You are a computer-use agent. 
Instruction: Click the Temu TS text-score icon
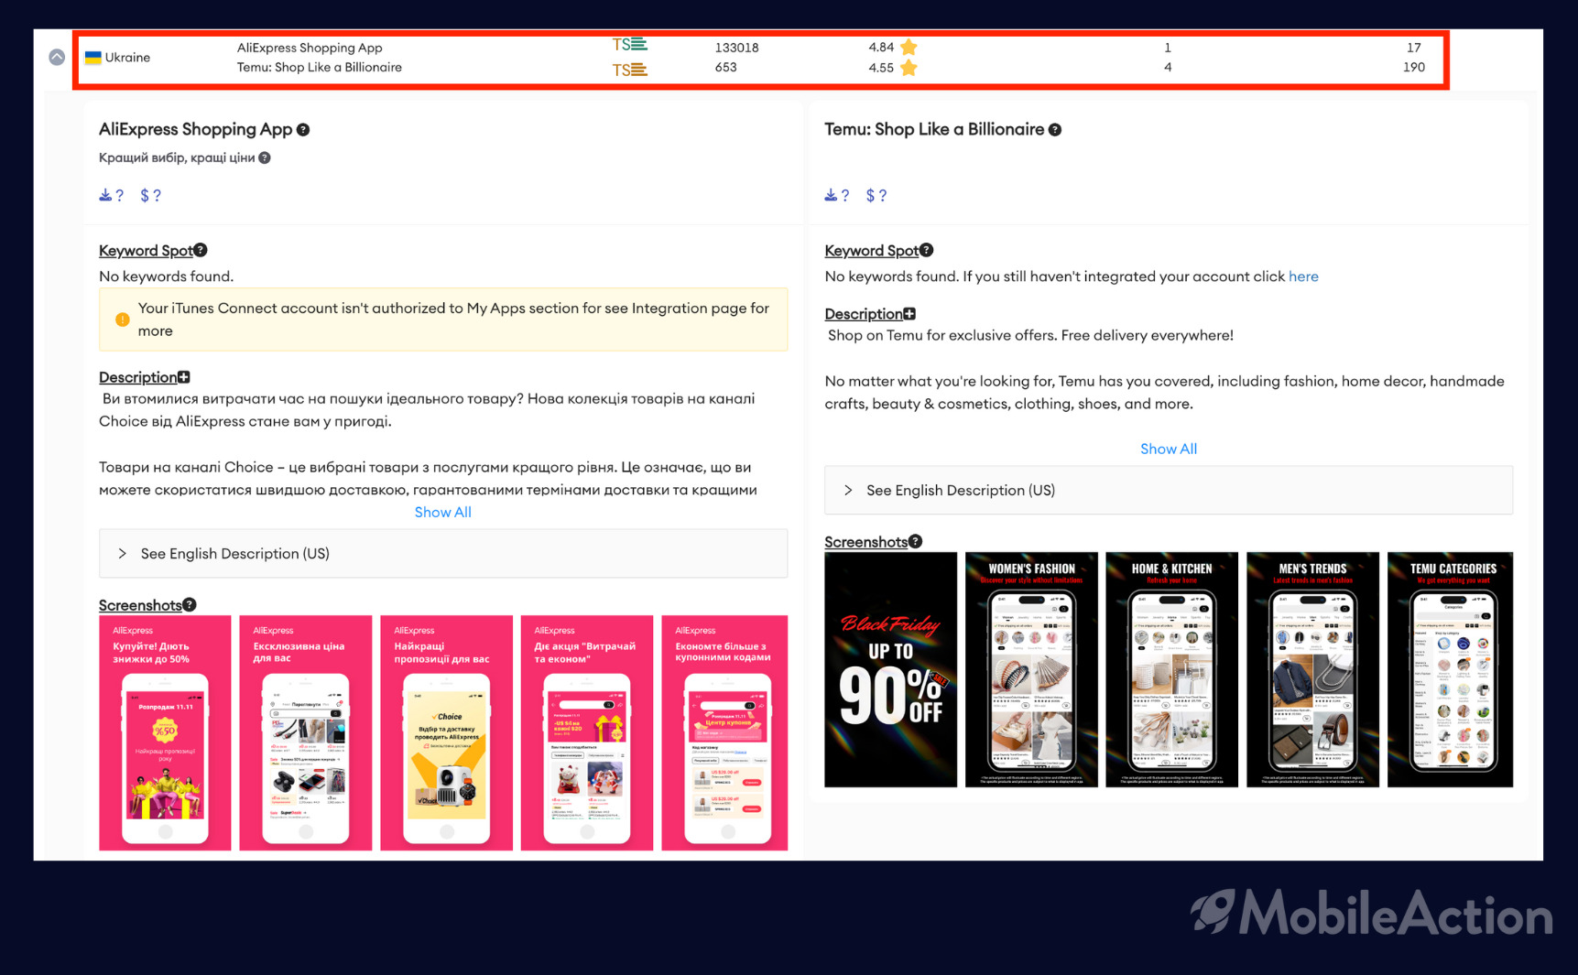[629, 70]
